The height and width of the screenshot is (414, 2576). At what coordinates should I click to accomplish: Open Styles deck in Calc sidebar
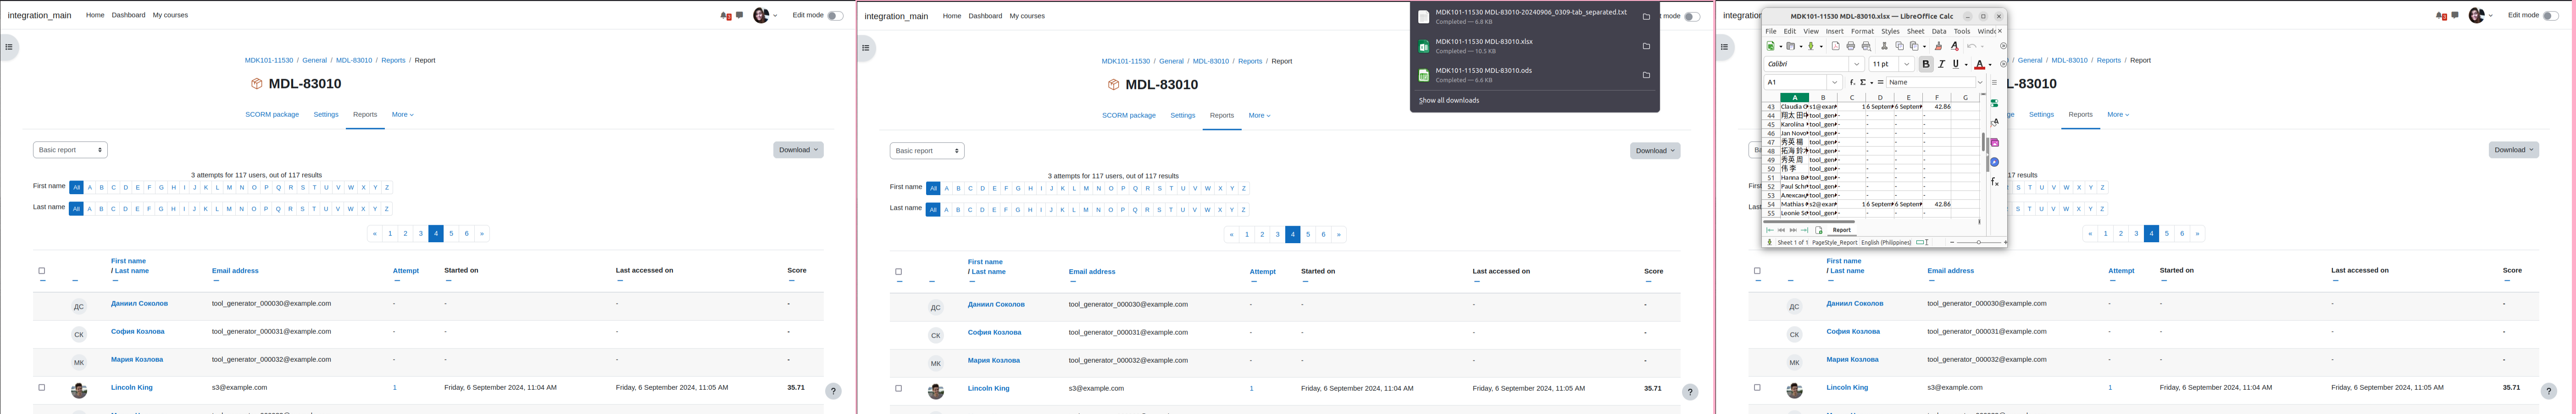point(1994,123)
